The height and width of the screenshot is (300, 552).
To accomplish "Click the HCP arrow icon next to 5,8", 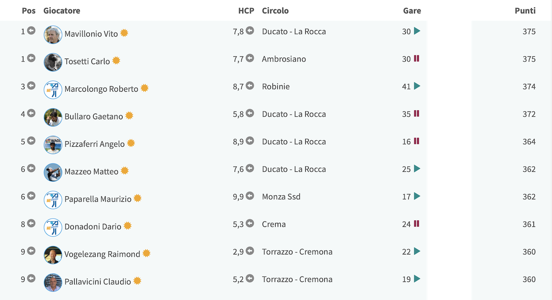I will pyautogui.click(x=250, y=113).
